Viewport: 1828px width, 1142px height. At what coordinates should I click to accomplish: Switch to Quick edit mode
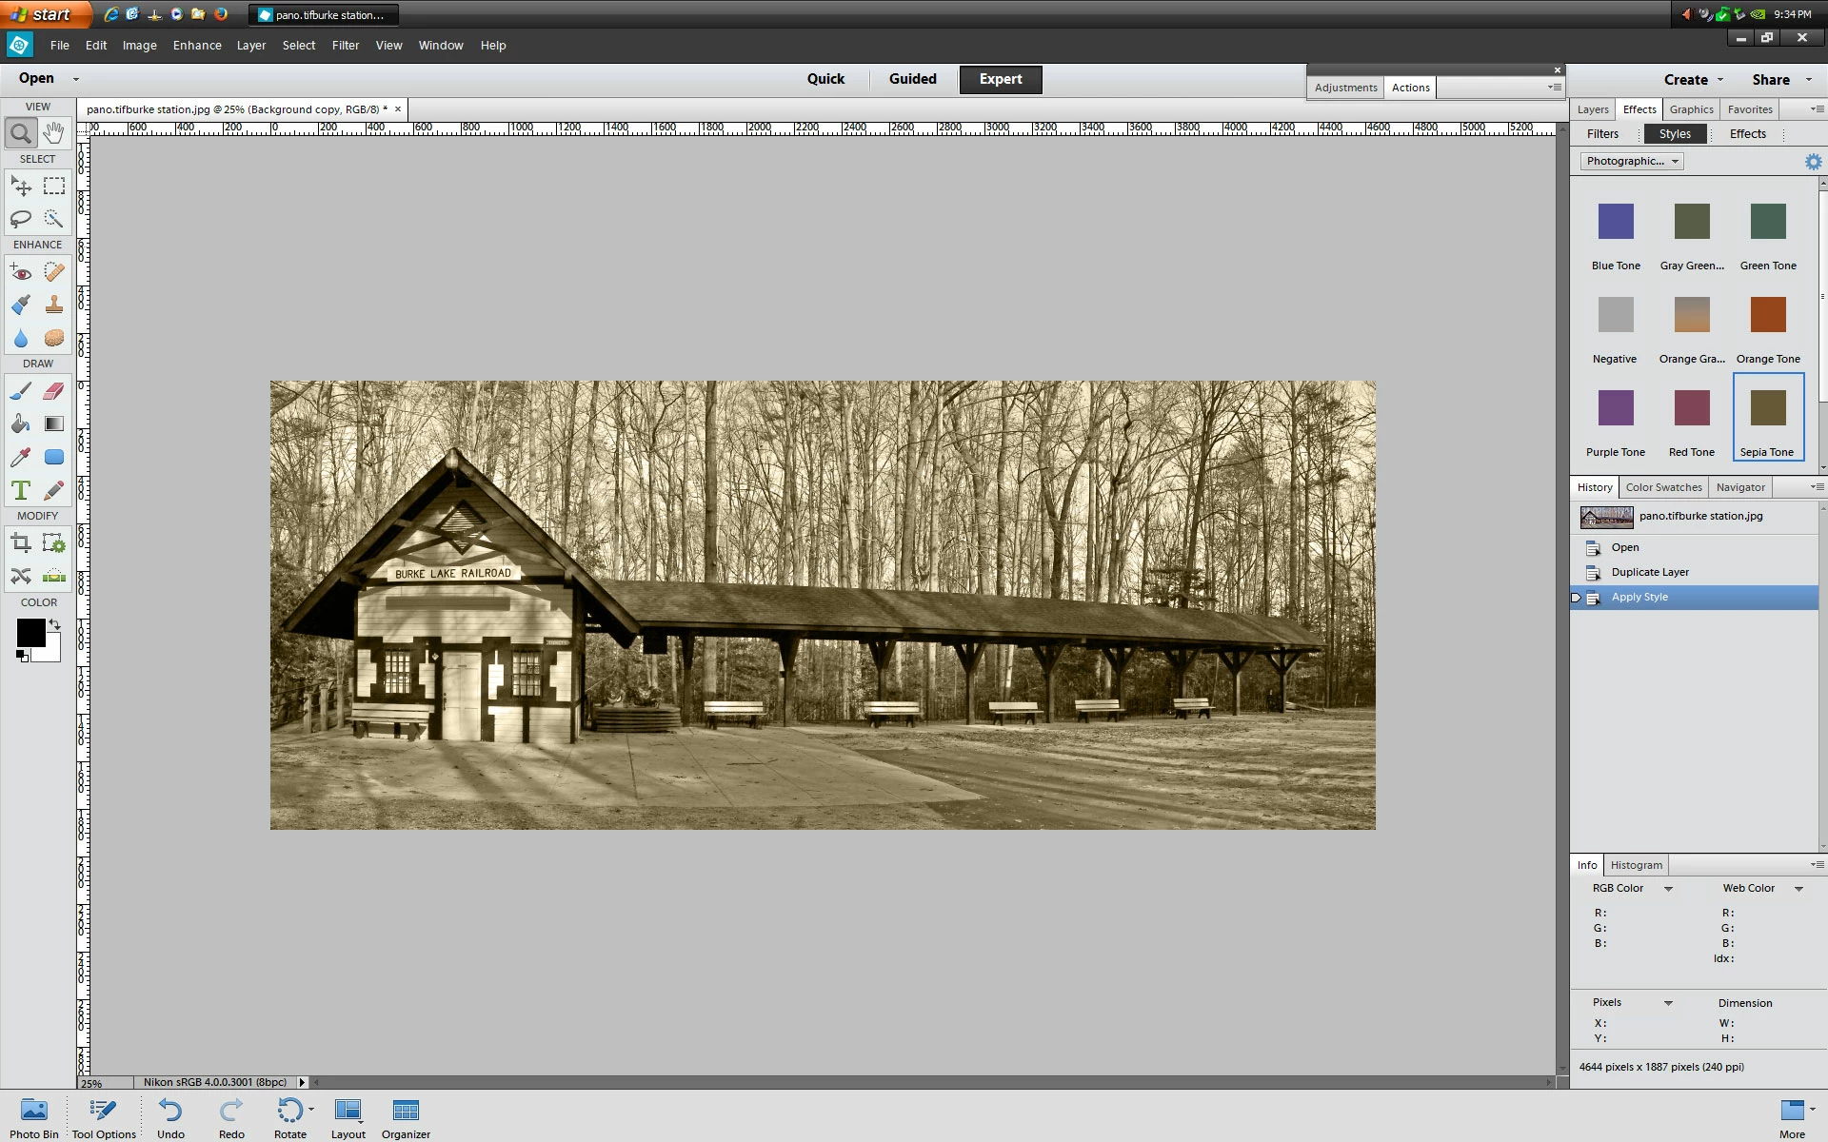(x=825, y=79)
